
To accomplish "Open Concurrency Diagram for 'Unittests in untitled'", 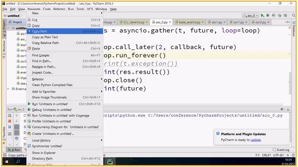I will tap(65, 127).
